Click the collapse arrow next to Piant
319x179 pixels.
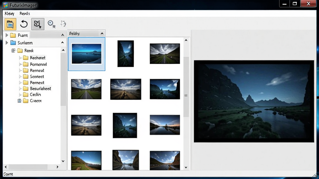(63, 35)
